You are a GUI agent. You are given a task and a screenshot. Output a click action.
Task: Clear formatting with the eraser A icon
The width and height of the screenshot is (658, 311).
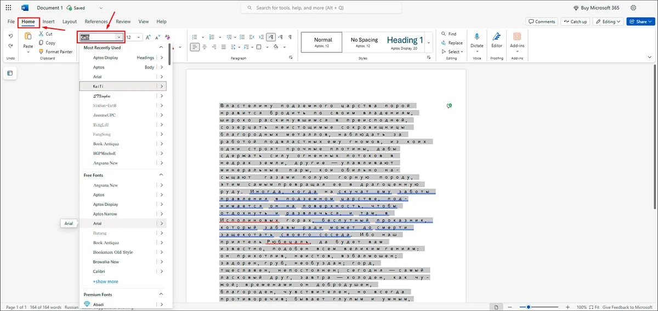[x=167, y=37]
